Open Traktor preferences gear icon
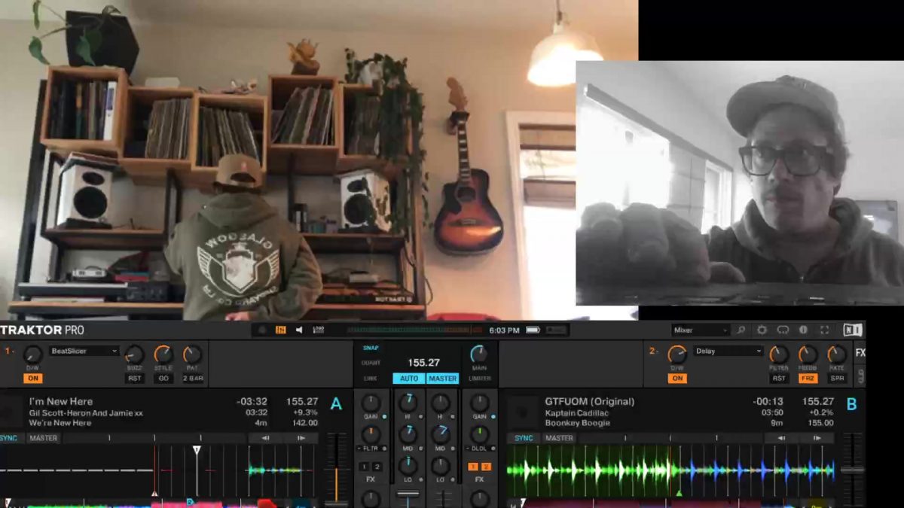Screen dimensions: 904x508 762,330
